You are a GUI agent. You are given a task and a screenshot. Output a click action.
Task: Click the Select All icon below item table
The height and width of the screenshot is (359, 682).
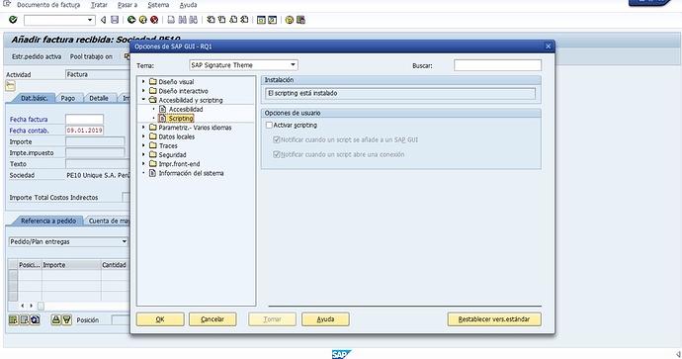pos(14,319)
